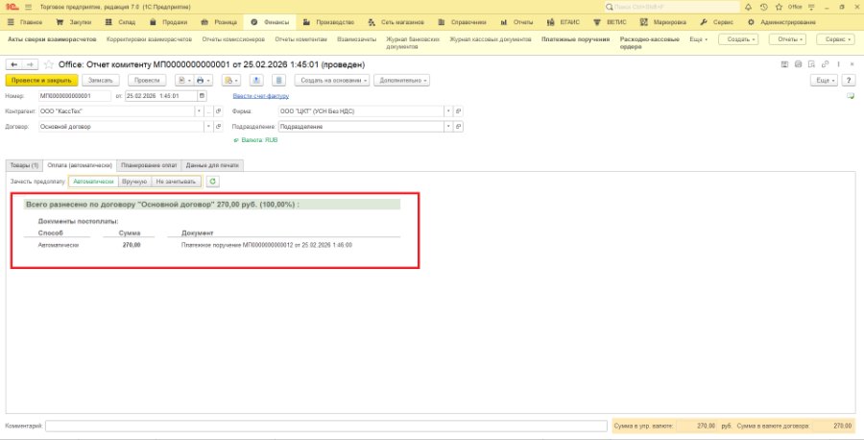Image resolution: width=864 pixels, height=440 pixels.
Task: Open Администрирование section
Action: 781,23
